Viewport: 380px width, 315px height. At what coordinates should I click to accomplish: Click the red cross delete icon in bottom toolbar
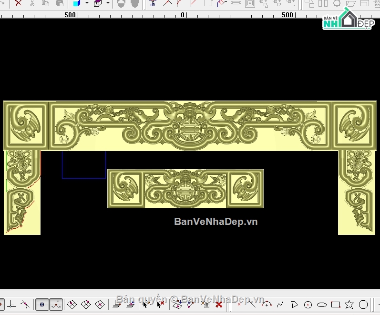click(x=219, y=304)
